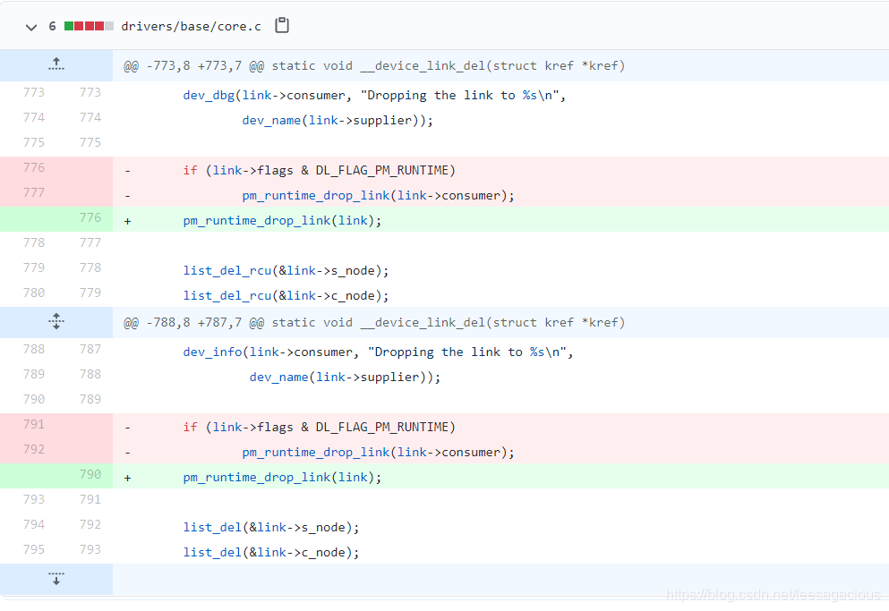Click removed pm_runtime_drop_link(link->consumer) line 777
The image size is (889, 611).
[378, 196]
